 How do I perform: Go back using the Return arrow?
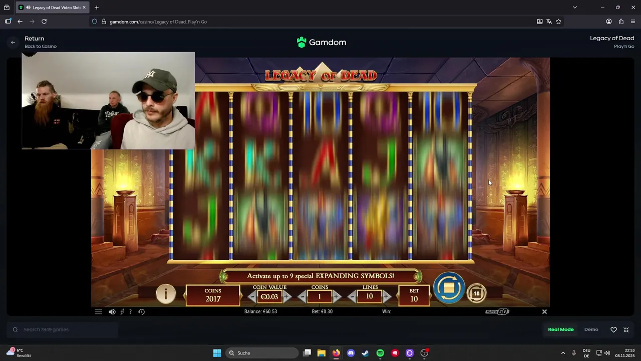tap(13, 42)
